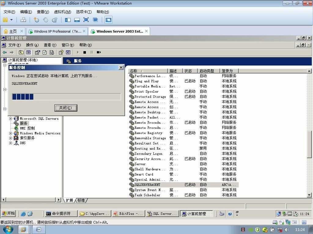This screenshot has width=313, height=234.
Task: Open VMware 虚拟机(M) menu
Action: [62, 12]
